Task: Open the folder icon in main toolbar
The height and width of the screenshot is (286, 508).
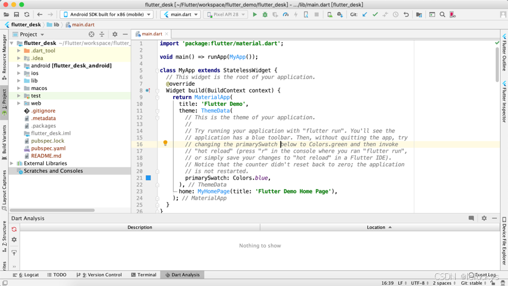Action: pos(6,15)
